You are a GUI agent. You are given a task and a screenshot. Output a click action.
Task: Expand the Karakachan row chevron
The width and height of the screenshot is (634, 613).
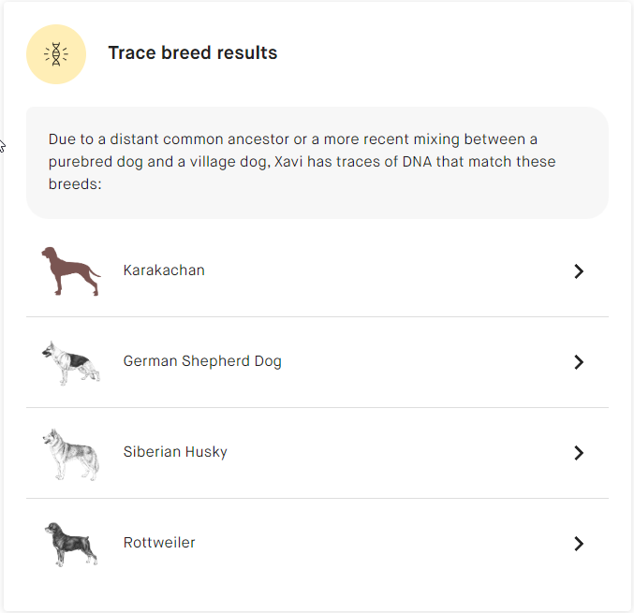(579, 271)
